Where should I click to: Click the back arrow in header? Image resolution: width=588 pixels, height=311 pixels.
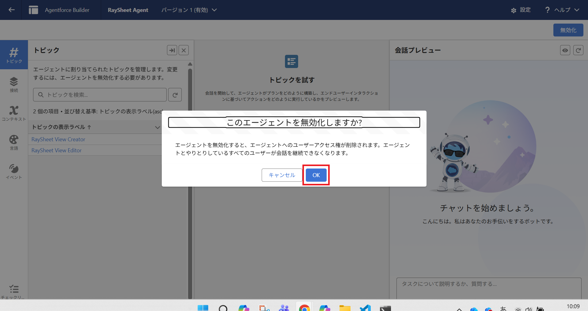(x=12, y=10)
